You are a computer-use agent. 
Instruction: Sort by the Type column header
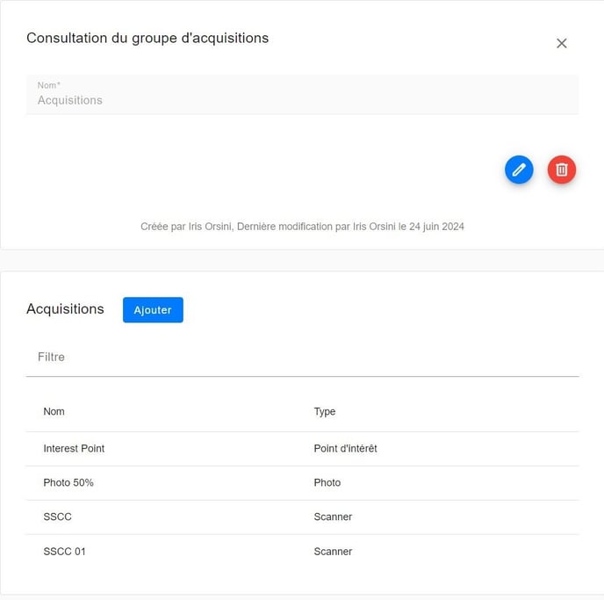click(x=325, y=411)
